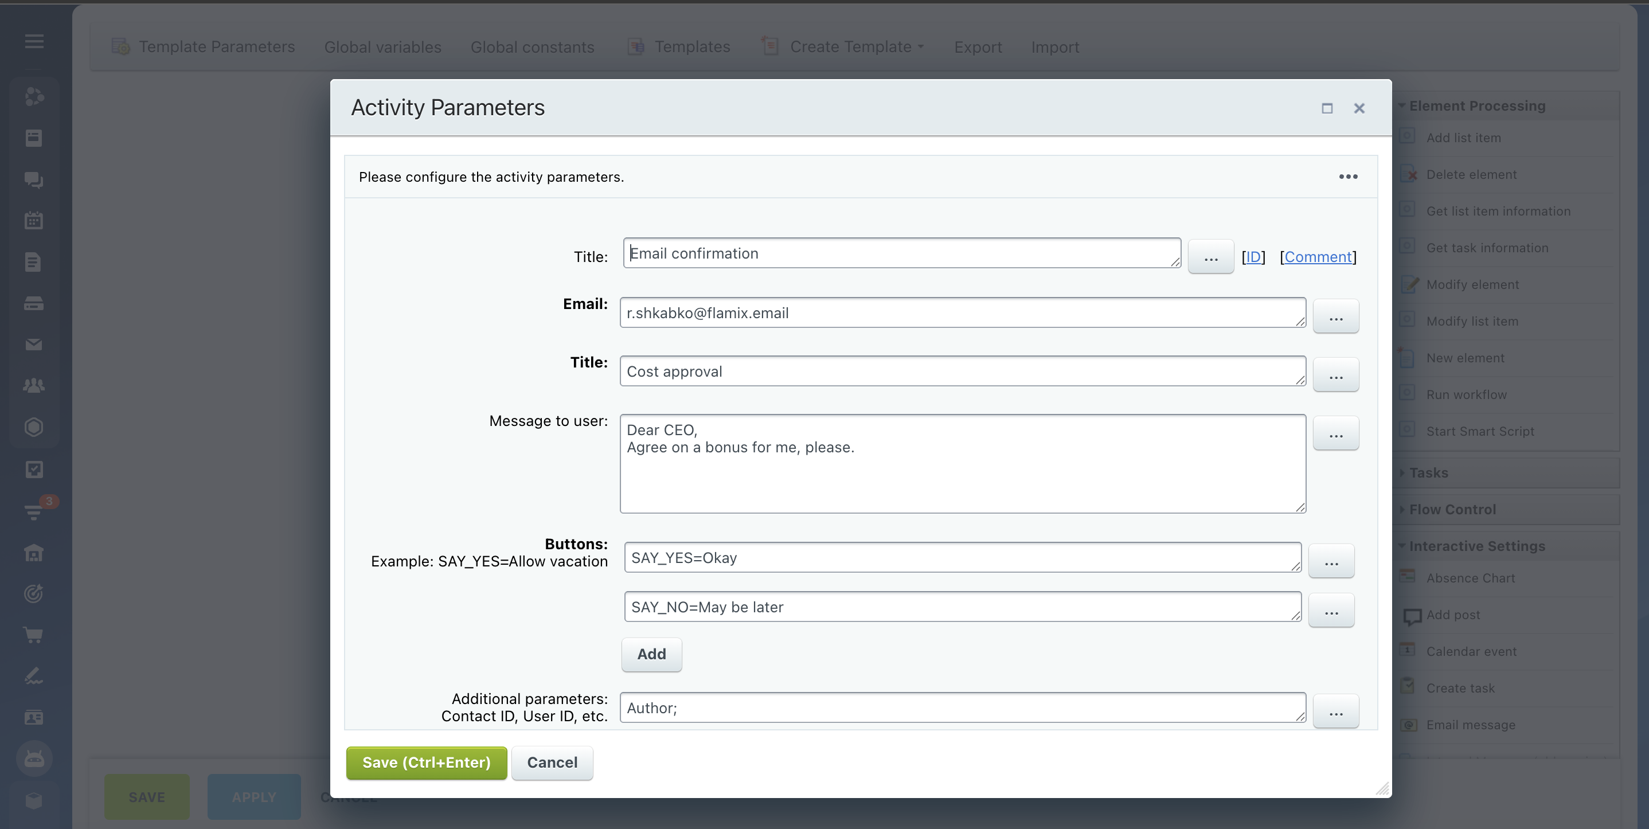Open the mail envelope sidebar icon
The height and width of the screenshot is (829, 1649).
[34, 345]
